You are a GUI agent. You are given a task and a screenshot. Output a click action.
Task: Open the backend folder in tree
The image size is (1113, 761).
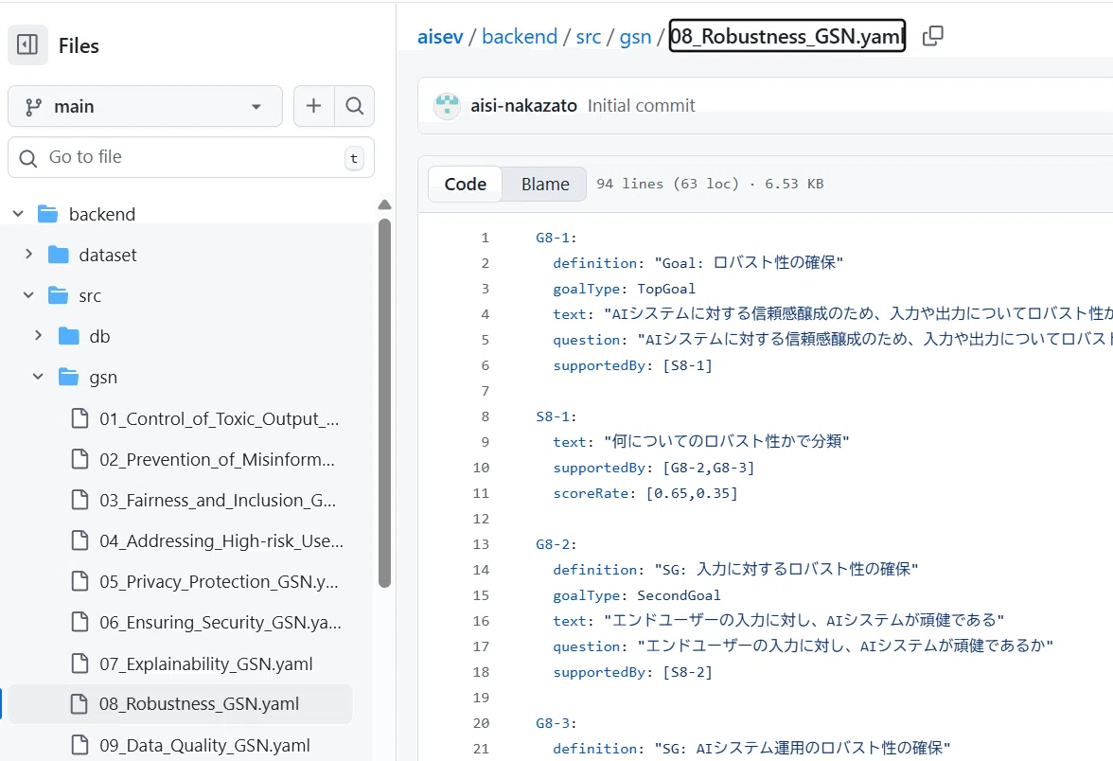point(101,214)
